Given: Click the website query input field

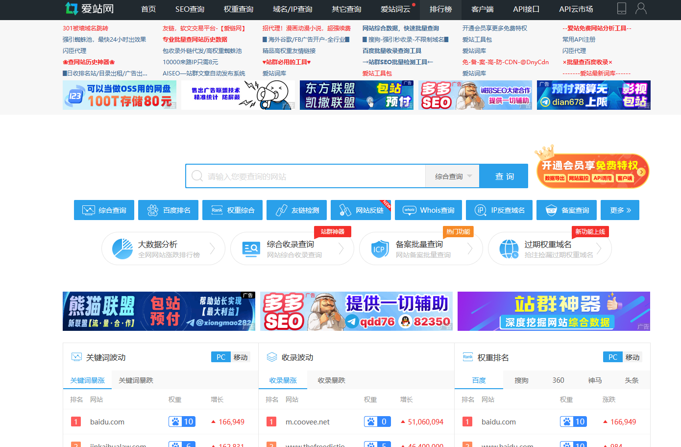Looking at the screenshot, I should pyautogui.click(x=305, y=176).
